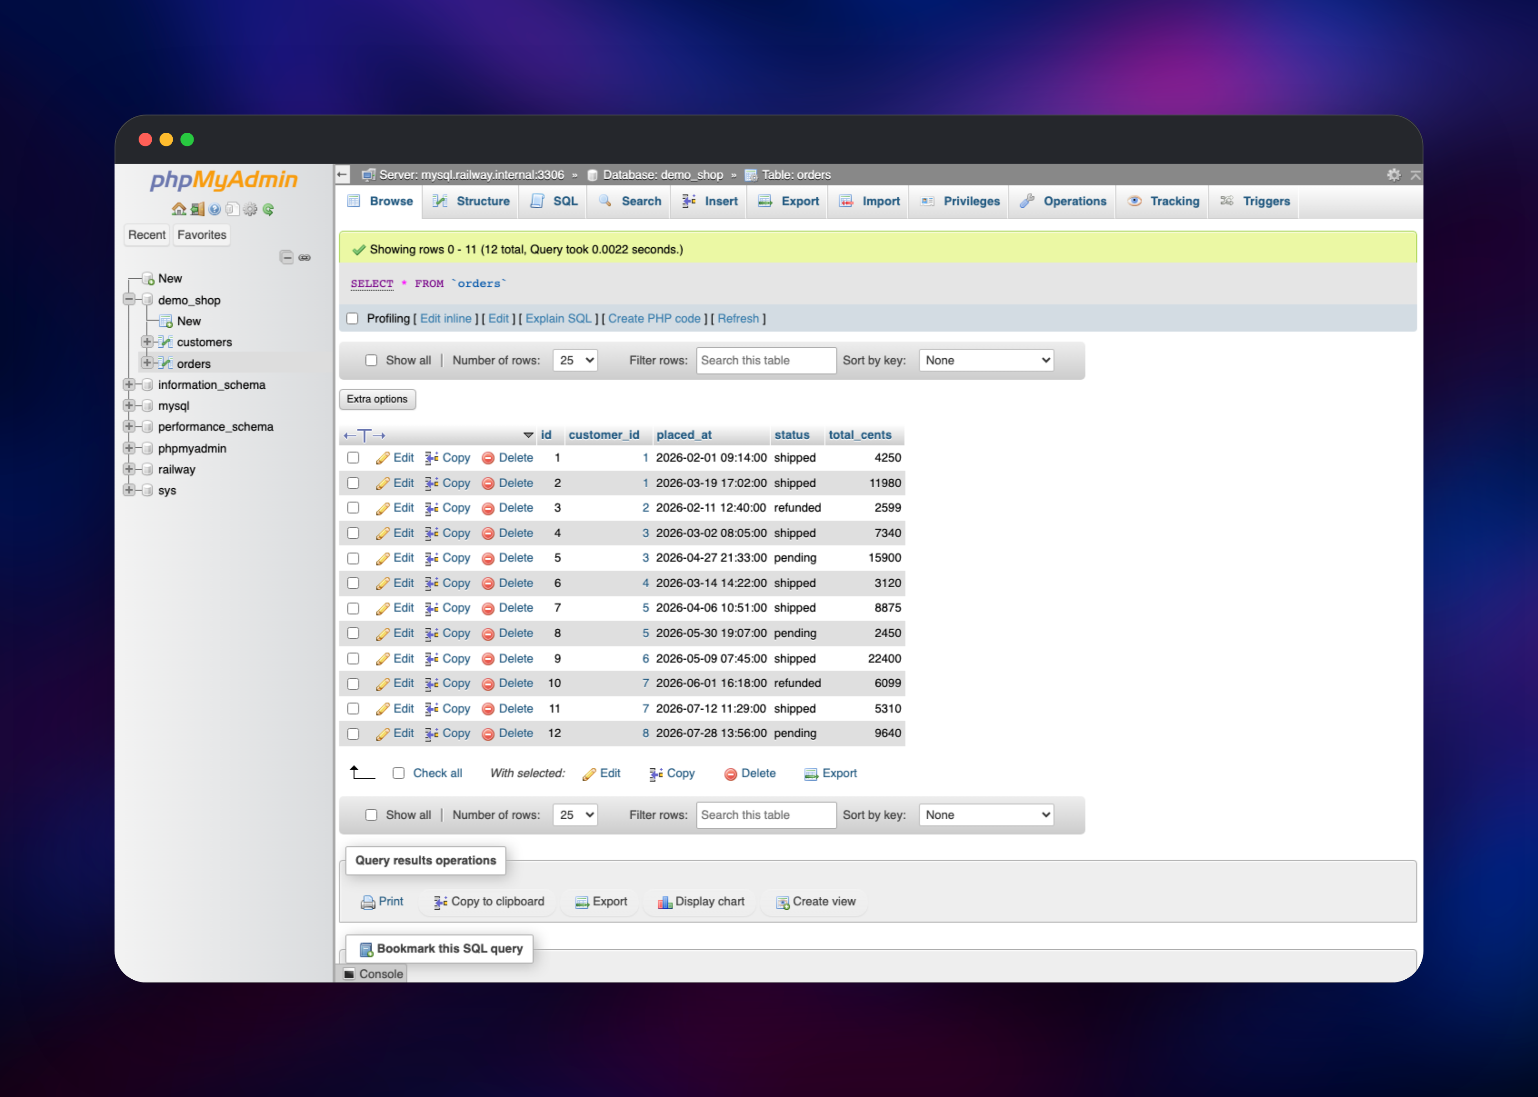The height and width of the screenshot is (1097, 1538).
Task: Collapse the demo_shop database node
Action: (129, 300)
